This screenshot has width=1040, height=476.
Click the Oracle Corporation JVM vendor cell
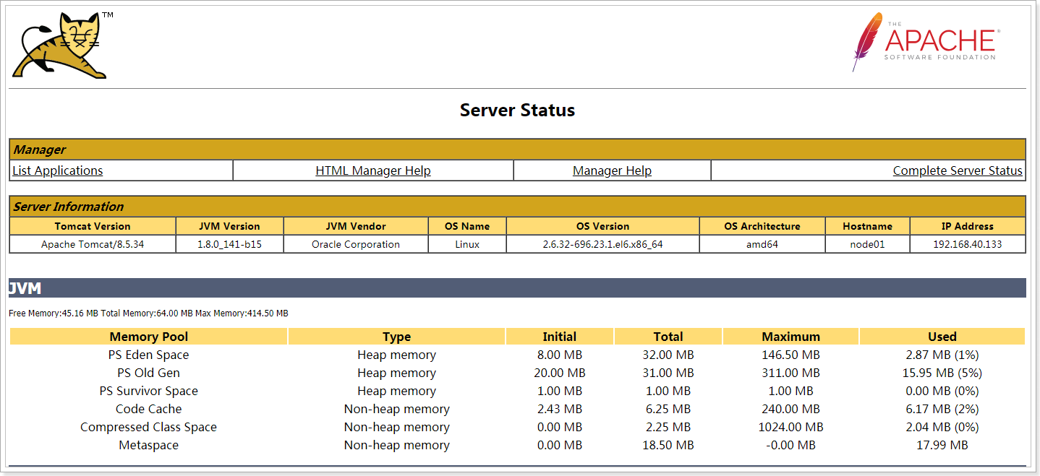point(355,244)
